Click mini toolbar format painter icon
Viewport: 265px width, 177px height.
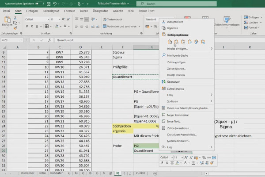point(212,163)
